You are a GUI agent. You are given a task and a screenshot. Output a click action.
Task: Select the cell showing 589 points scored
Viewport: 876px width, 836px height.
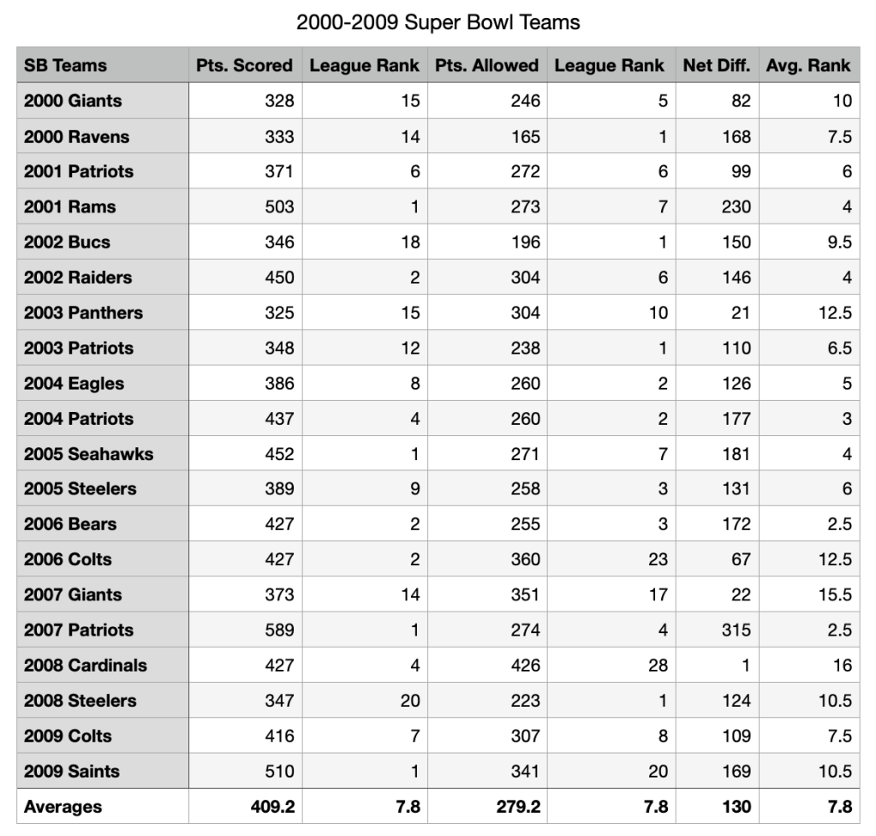point(278,630)
